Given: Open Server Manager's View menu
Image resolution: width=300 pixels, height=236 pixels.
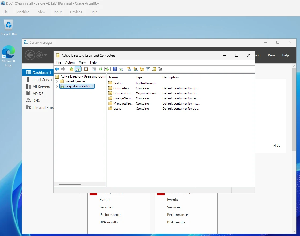Looking at the screenshot, I should click(271, 55).
